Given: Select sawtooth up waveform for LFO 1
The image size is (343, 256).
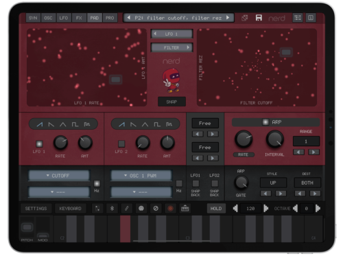Looking at the screenshot, I should pyautogui.click(x=40, y=124).
